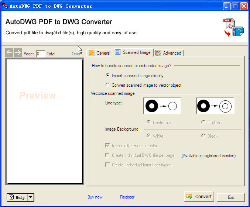
Task: Click the Preview pane area
Action: (45, 121)
